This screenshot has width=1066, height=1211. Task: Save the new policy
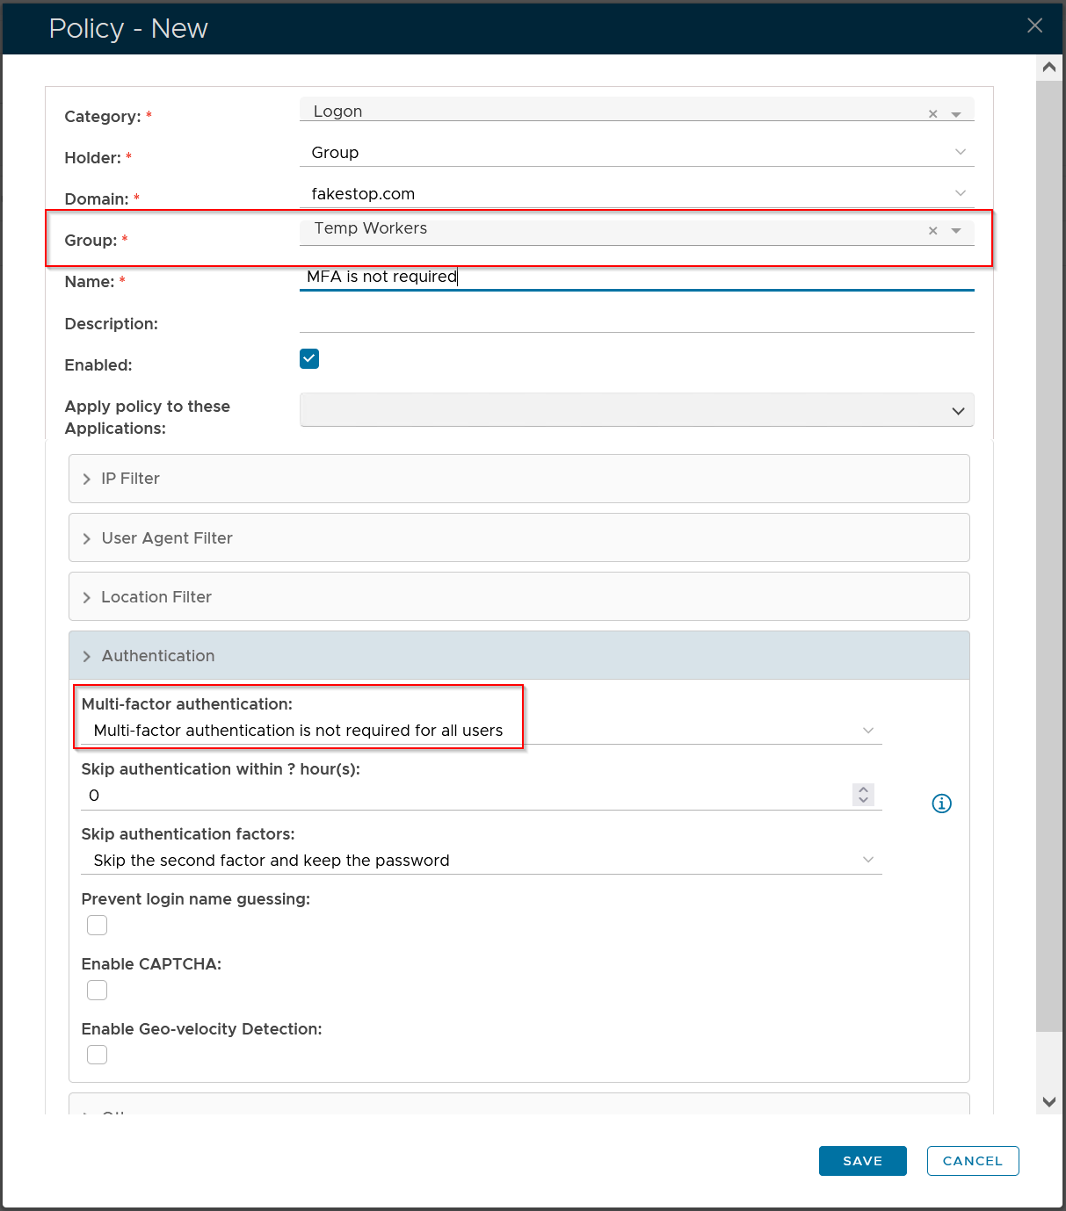click(862, 1161)
